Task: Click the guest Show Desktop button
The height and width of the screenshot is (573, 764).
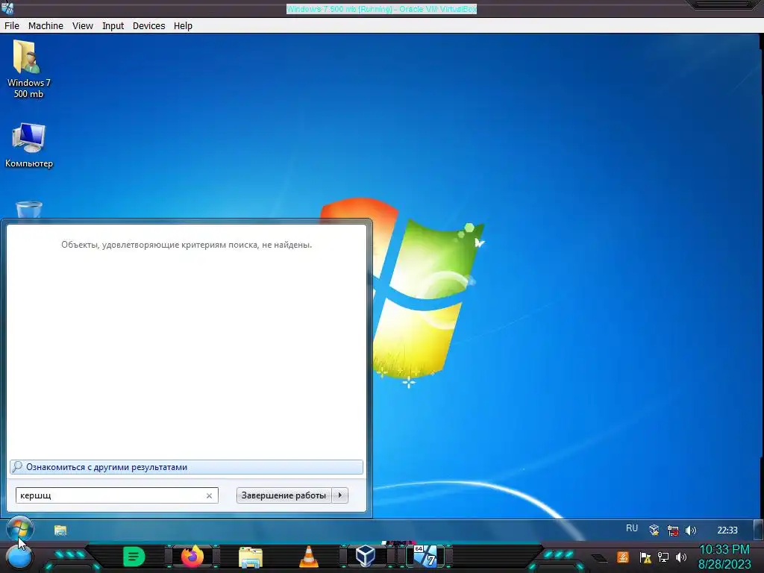Action: pyautogui.click(x=758, y=530)
